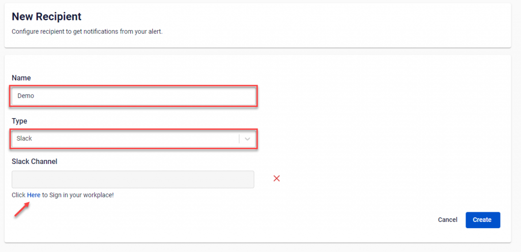Click the red X icon beside Slack Channel
The width and height of the screenshot is (521, 252).
click(x=277, y=178)
